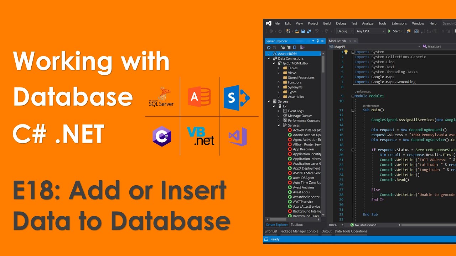This screenshot has height=256, width=456.
Task: Click the lightbulb quick actions icon on line 1
Action: coord(346,52)
